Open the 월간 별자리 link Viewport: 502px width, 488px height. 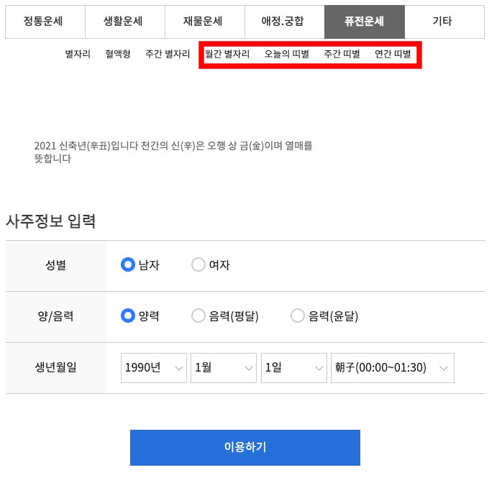[x=227, y=54]
